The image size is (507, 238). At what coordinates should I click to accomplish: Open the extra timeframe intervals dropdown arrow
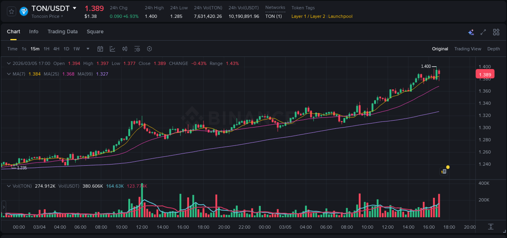[x=87, y=49]
